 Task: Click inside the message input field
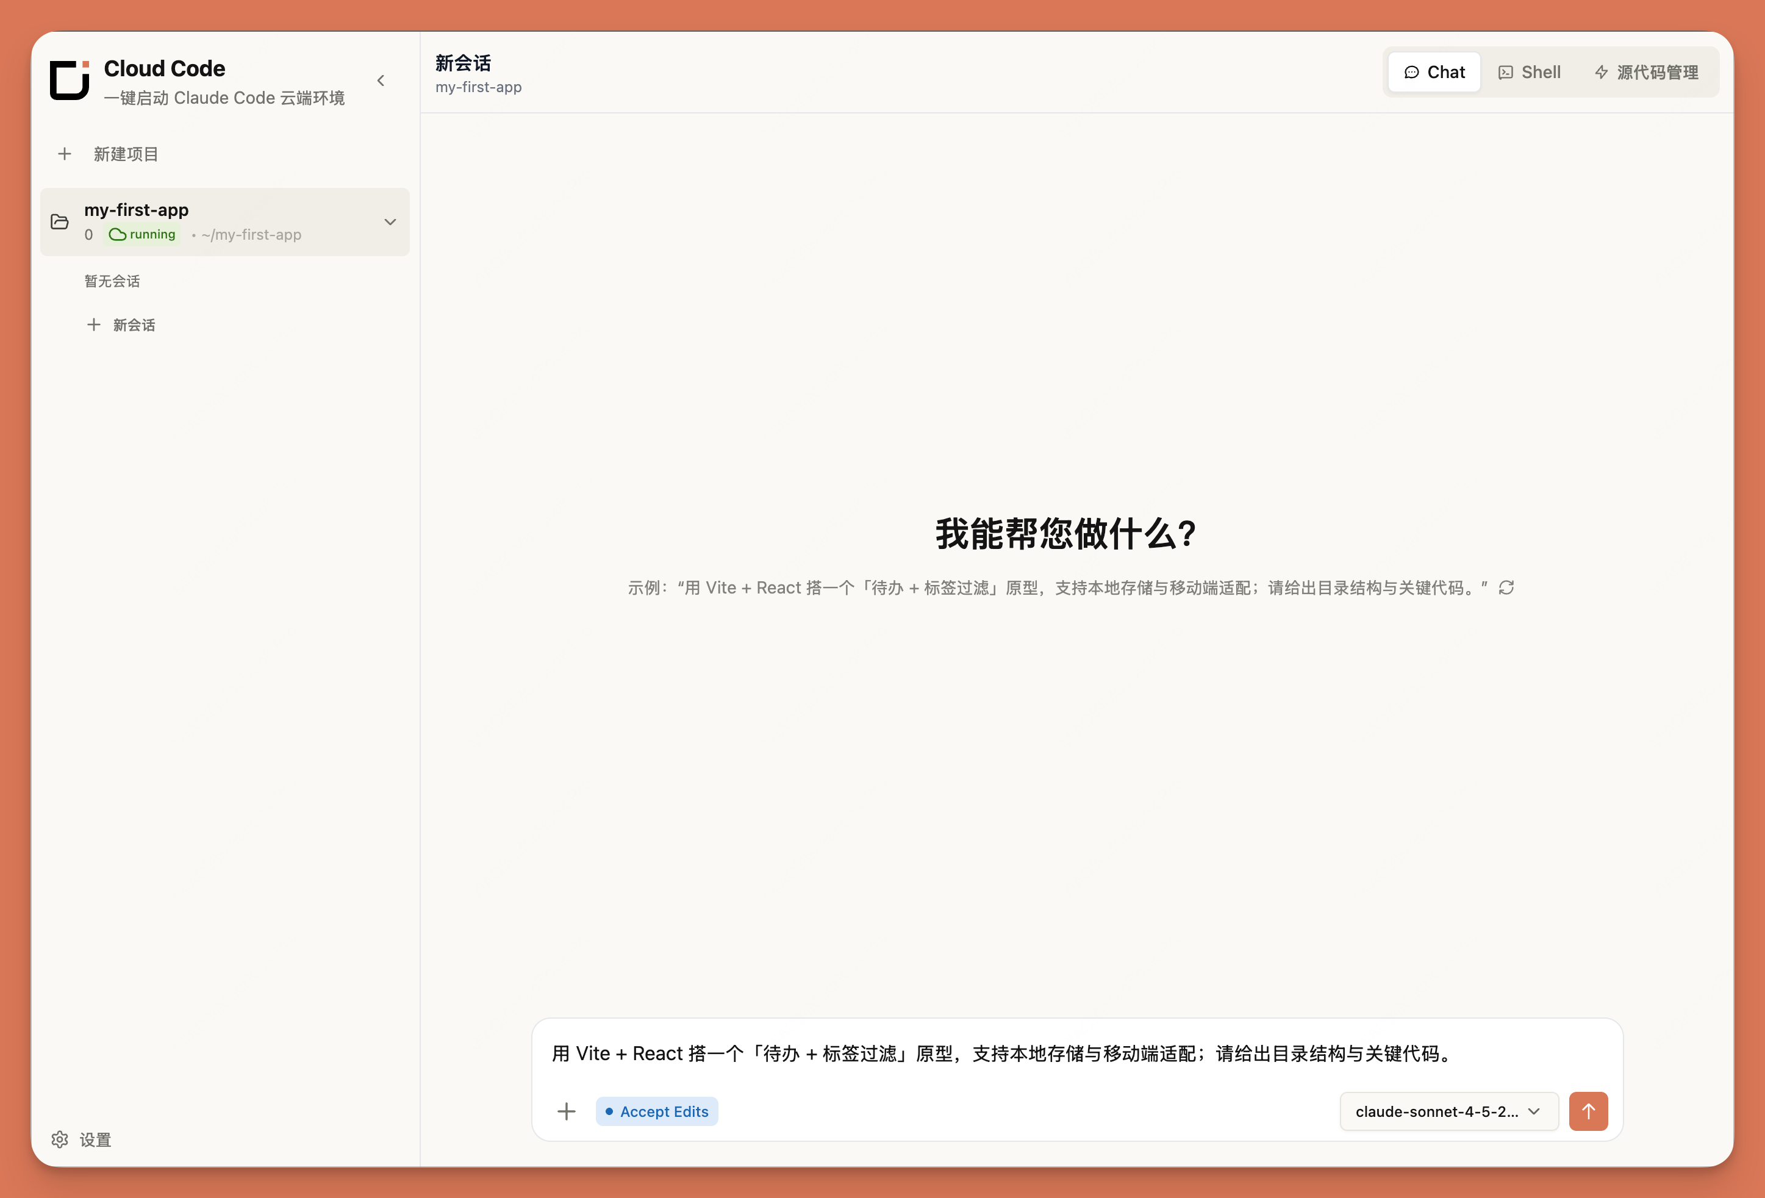1063,1053
